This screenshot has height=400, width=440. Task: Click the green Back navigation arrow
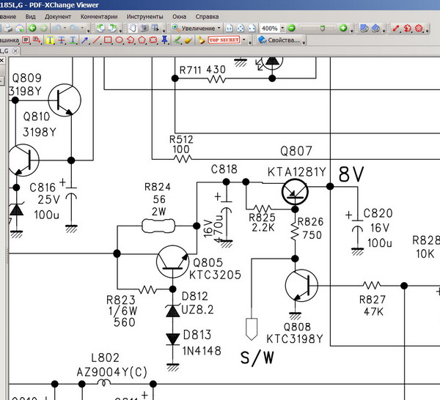[x=32, y=28]
